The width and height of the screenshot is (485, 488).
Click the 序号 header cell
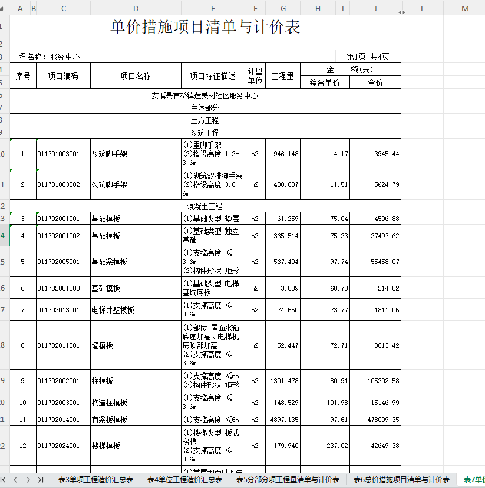[23, 76]
